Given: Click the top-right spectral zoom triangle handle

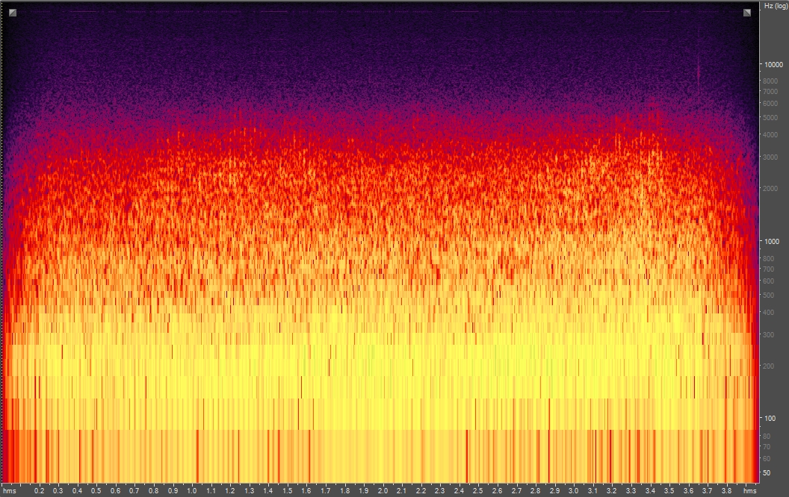Looking at the screenshot, I should [x=747, y=13].
